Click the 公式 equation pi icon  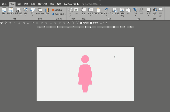pyautogui.click(x=135, y=10)
